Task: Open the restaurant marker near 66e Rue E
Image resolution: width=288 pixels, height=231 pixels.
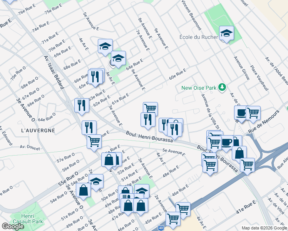Action: (95, 78)
